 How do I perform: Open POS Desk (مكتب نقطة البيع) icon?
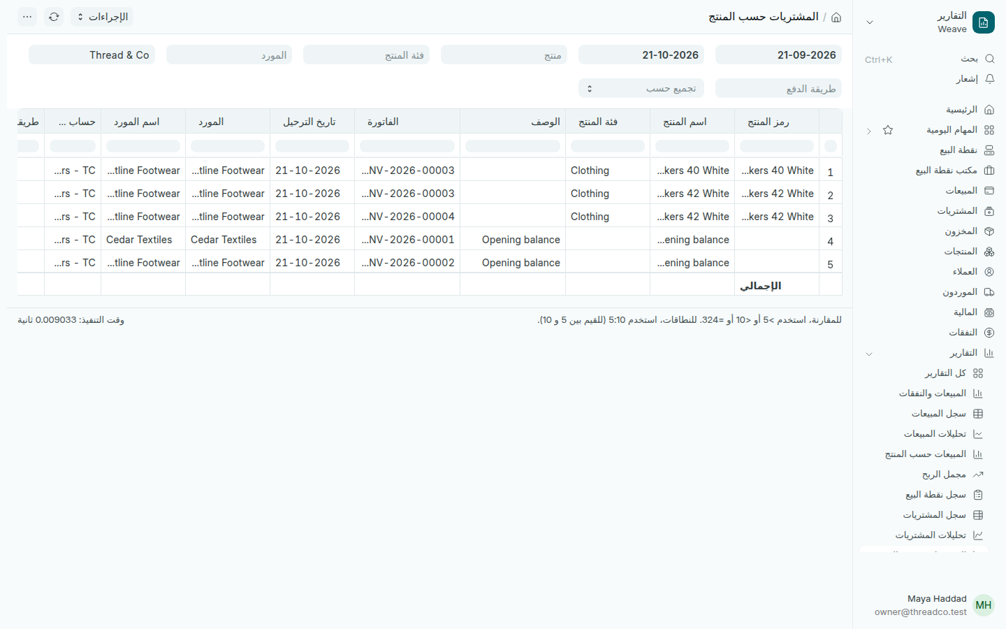coord(989,171)
